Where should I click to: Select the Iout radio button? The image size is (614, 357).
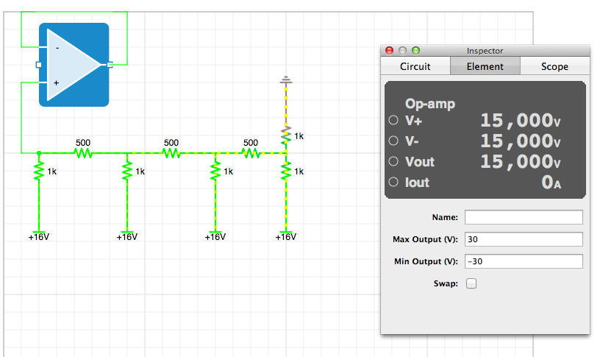(x=393, y=182)
